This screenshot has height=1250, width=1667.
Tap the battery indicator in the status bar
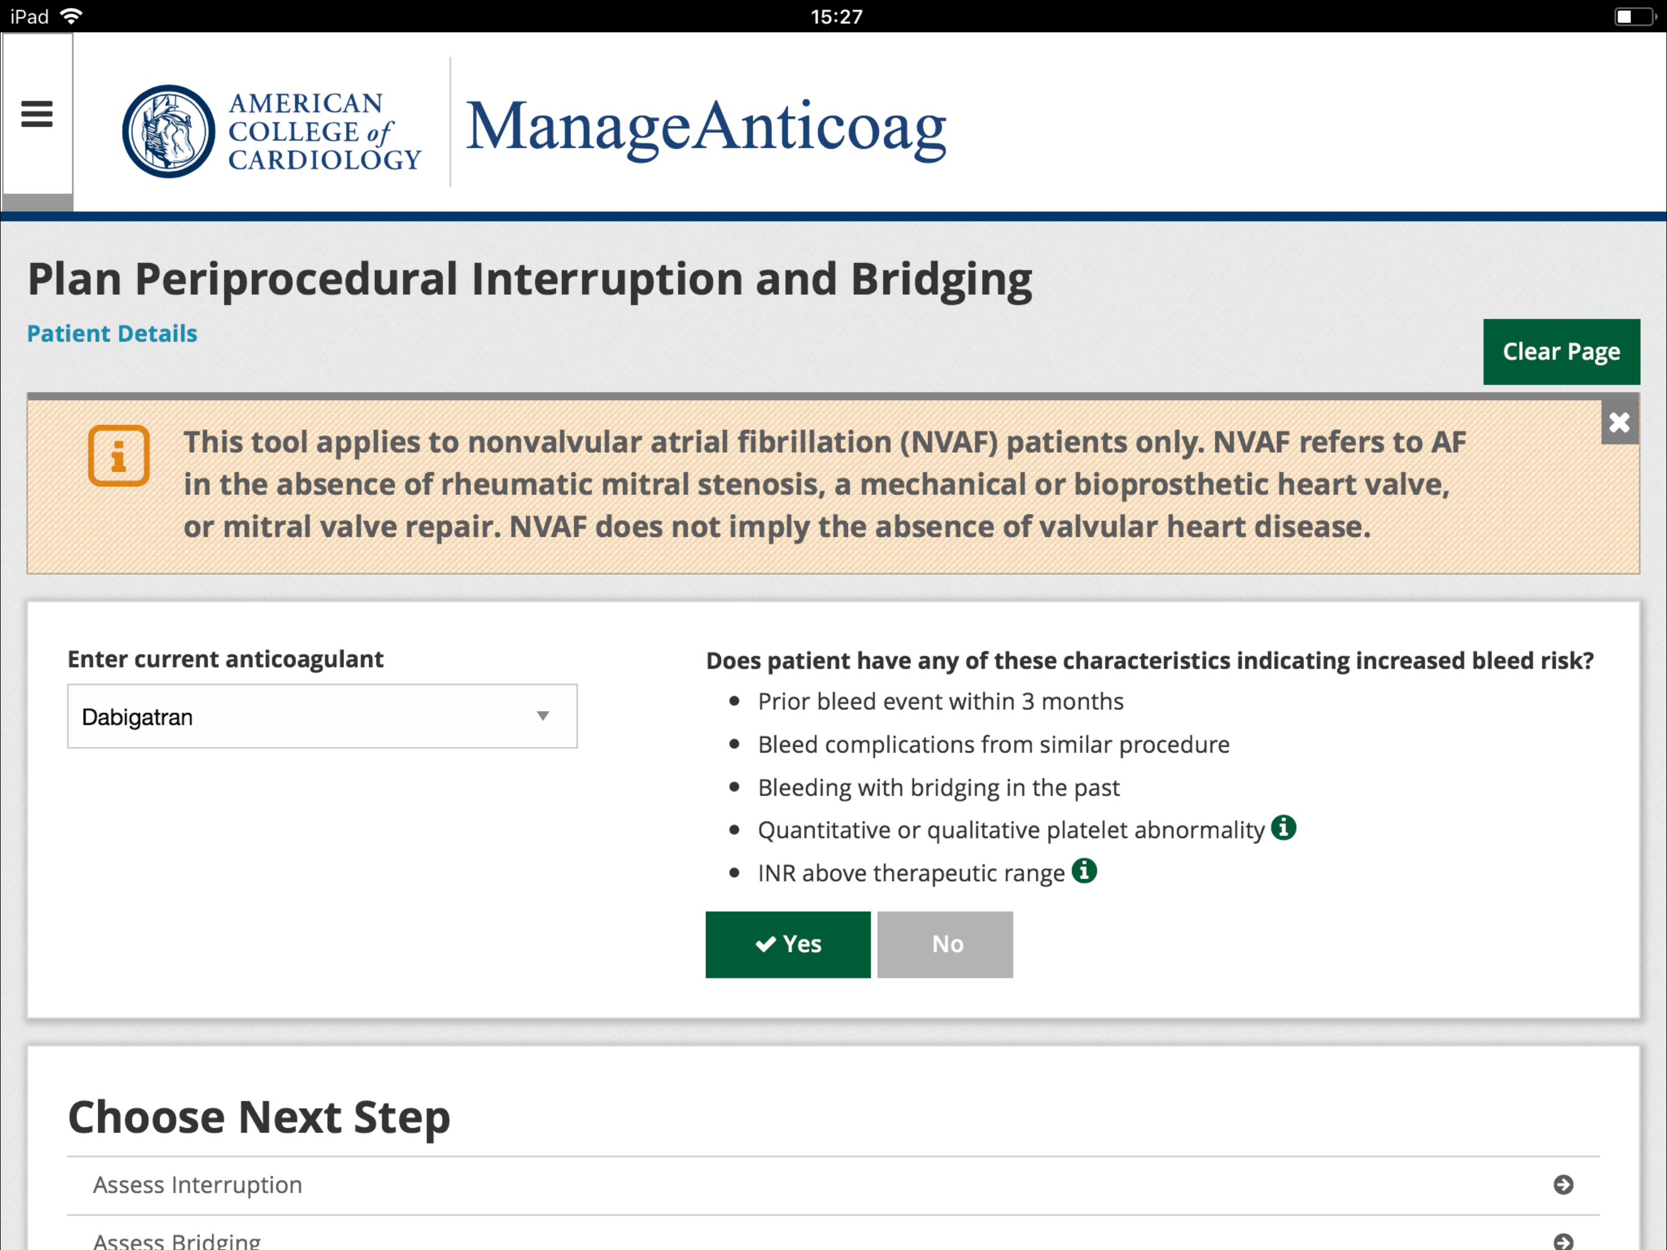1632,16
